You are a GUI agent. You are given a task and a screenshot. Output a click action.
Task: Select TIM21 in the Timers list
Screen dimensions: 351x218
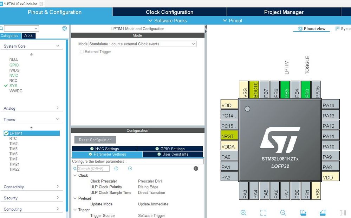[14, 164]
